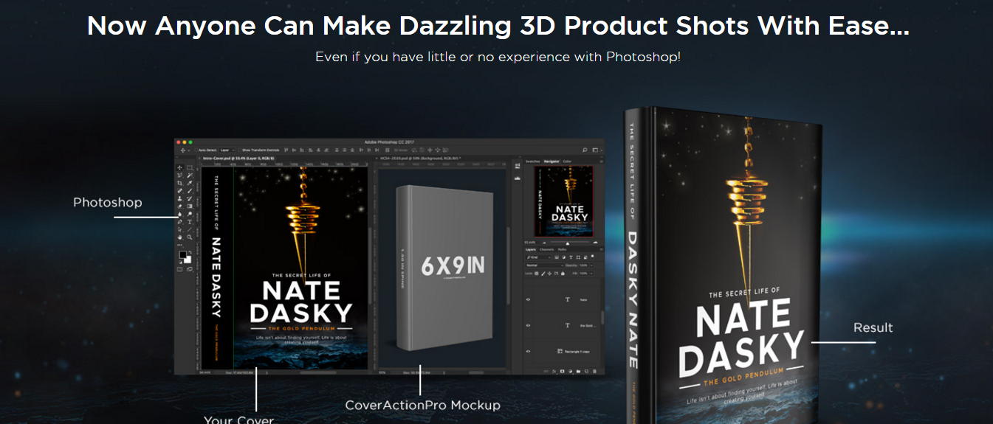
Task: Select the Pen tool
Action: [x=179, y=223]
